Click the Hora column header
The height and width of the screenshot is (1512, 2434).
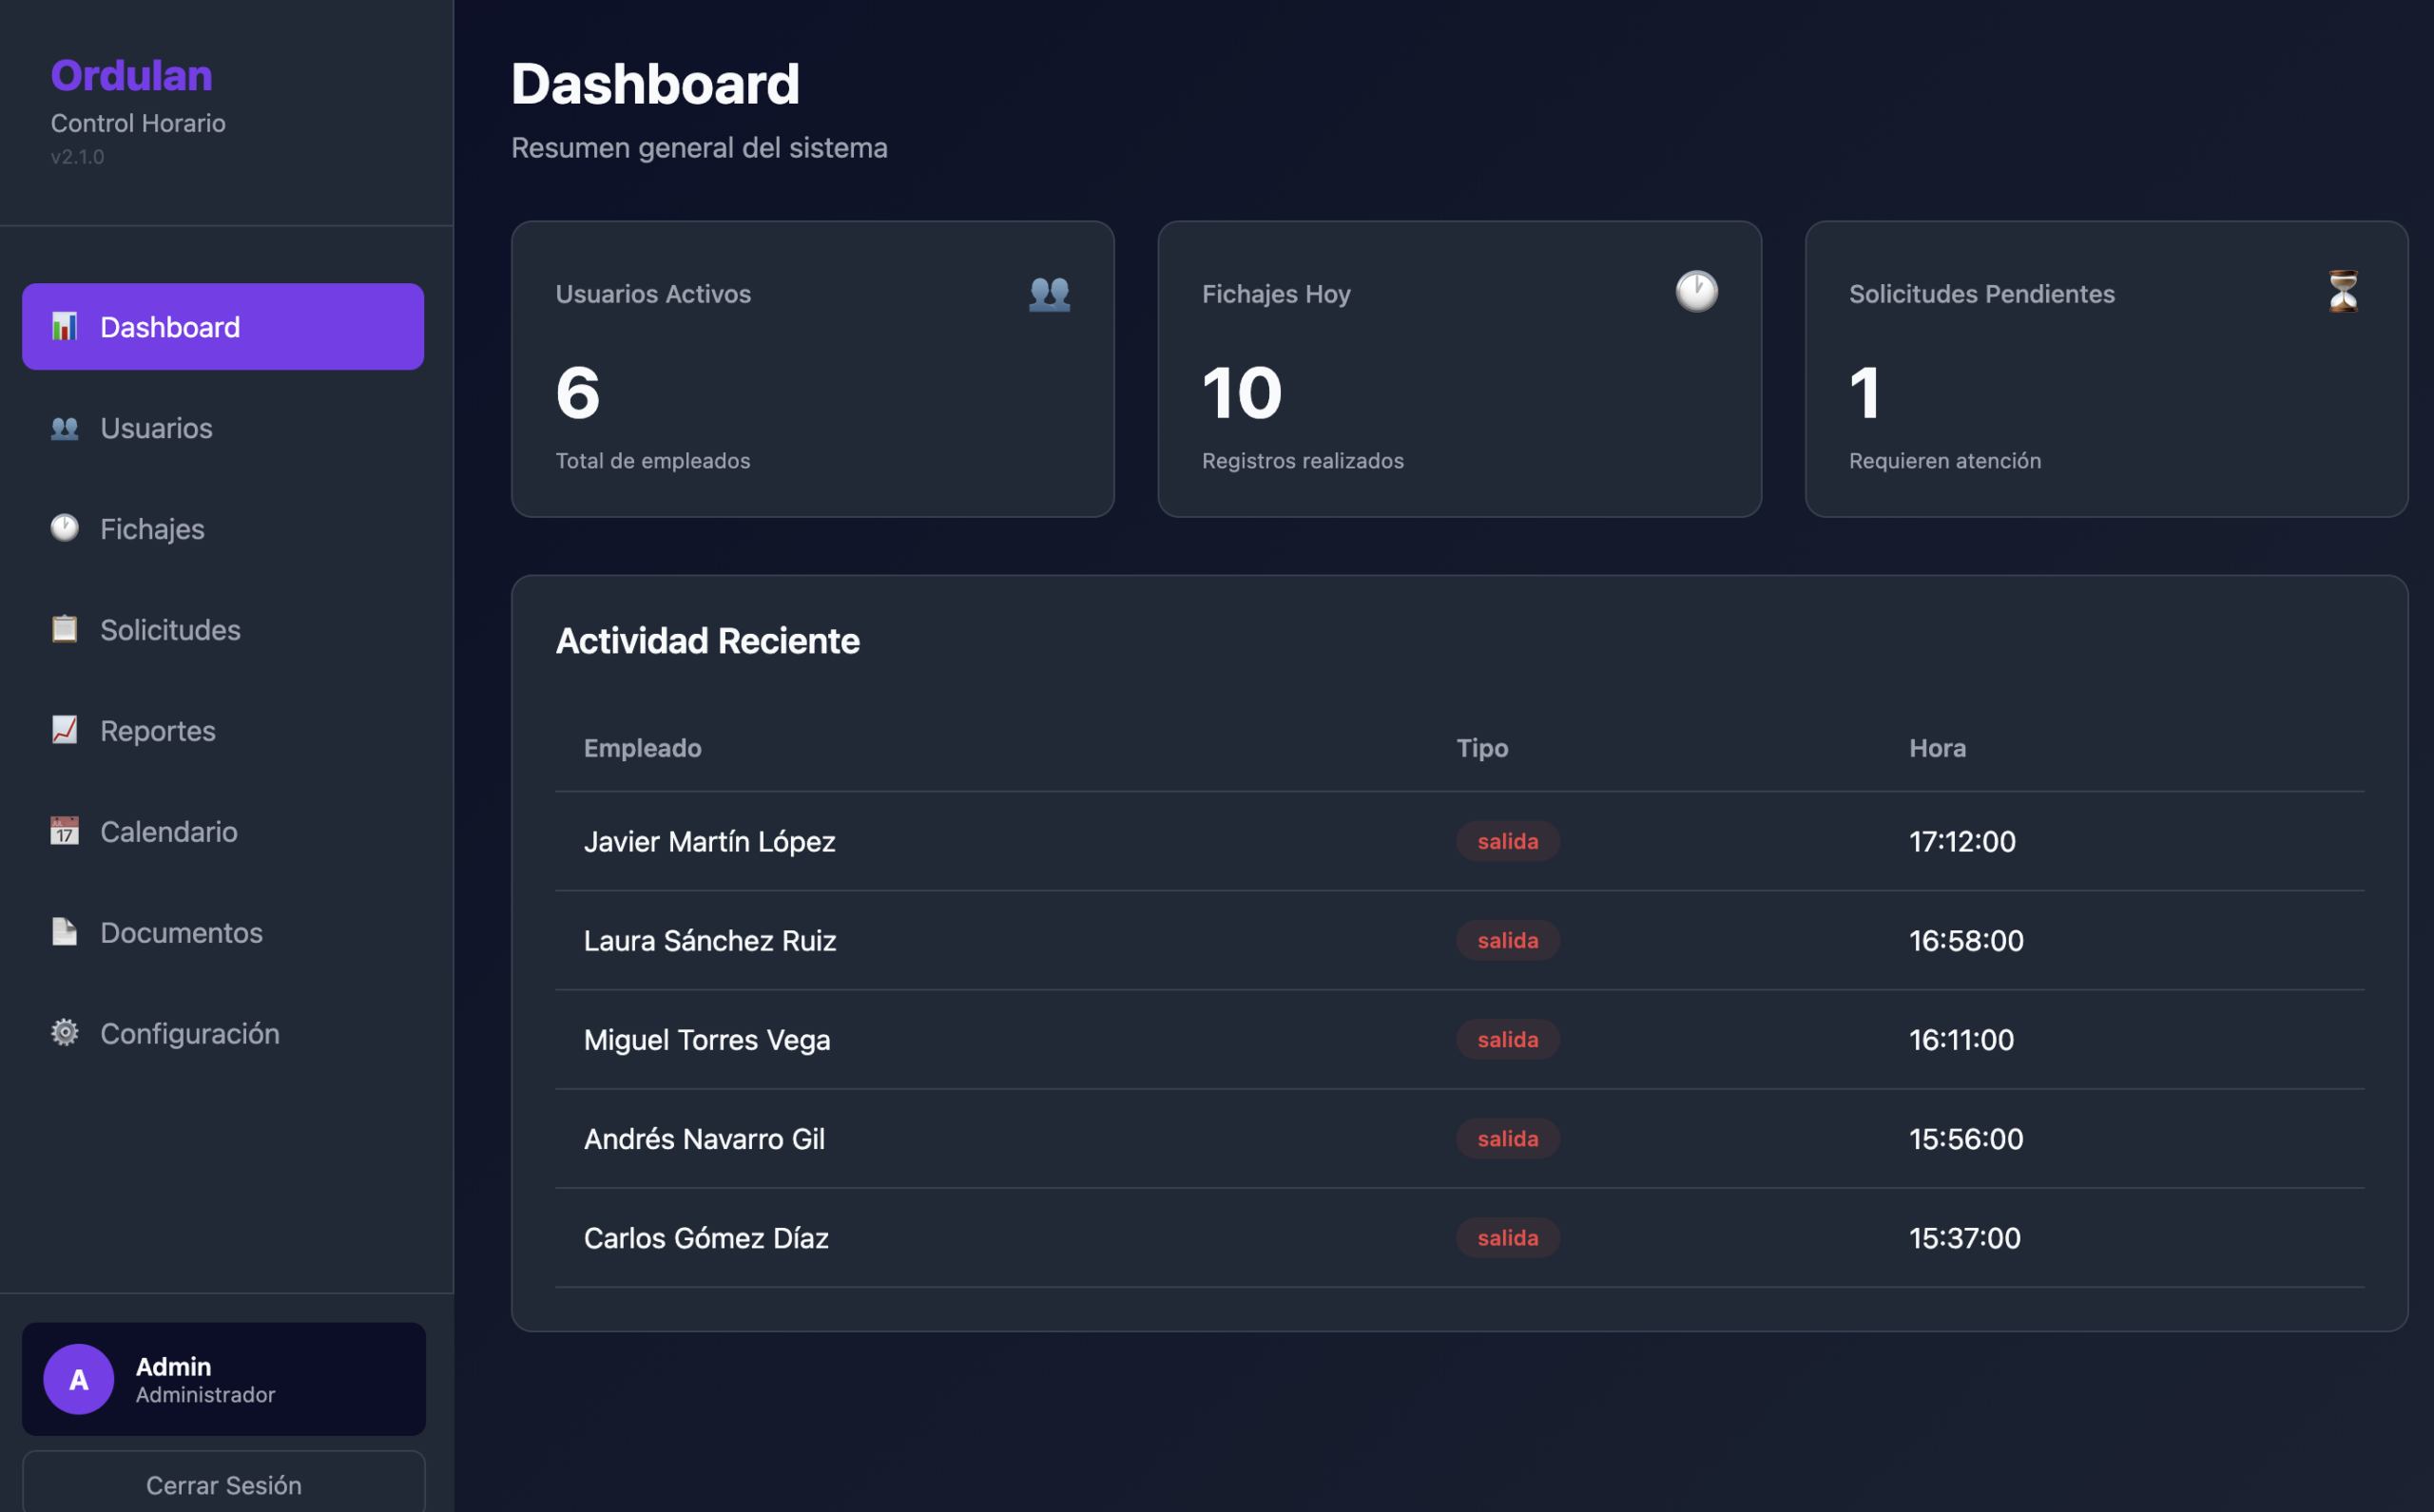[1937, 748]
